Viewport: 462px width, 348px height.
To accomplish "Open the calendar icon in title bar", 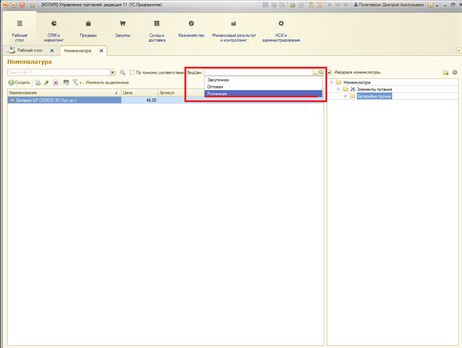I will [x=319, y=5].
